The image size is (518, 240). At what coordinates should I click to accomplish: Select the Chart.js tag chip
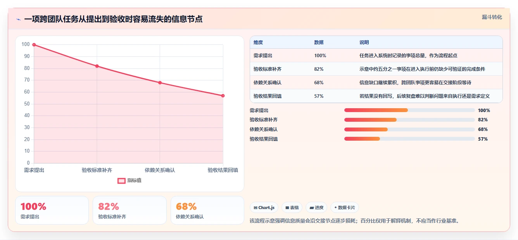(264, 208)
